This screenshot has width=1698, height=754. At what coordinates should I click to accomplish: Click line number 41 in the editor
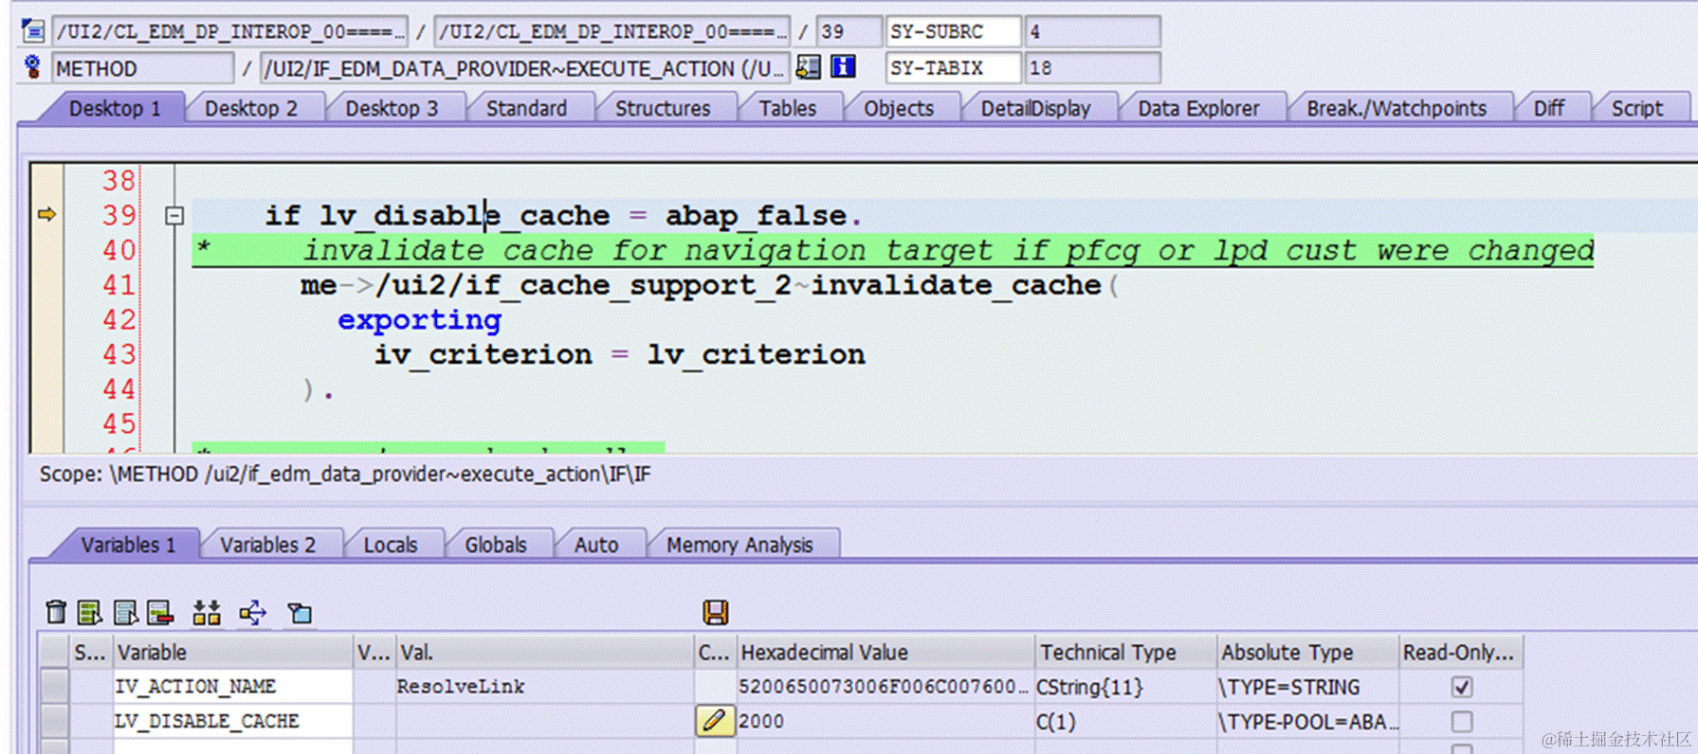[119, 285]
